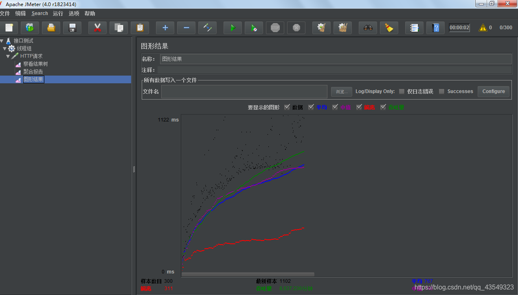Viewport: 518px width, 295px height.
Task: Click the 注释 comment field
Action: 334,70
